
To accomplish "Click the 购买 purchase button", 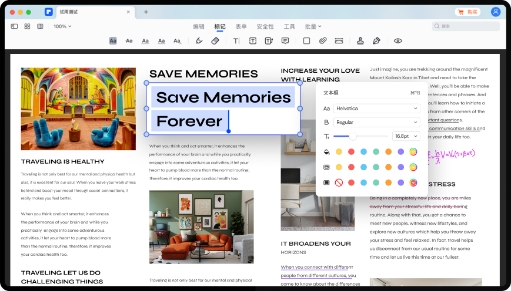I will pyautogui.click(x=467, y=12).
